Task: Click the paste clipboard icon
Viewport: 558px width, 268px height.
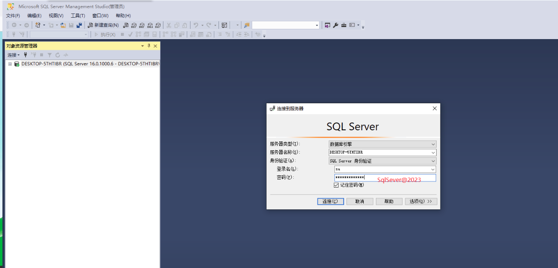Action: coord(185,25)
